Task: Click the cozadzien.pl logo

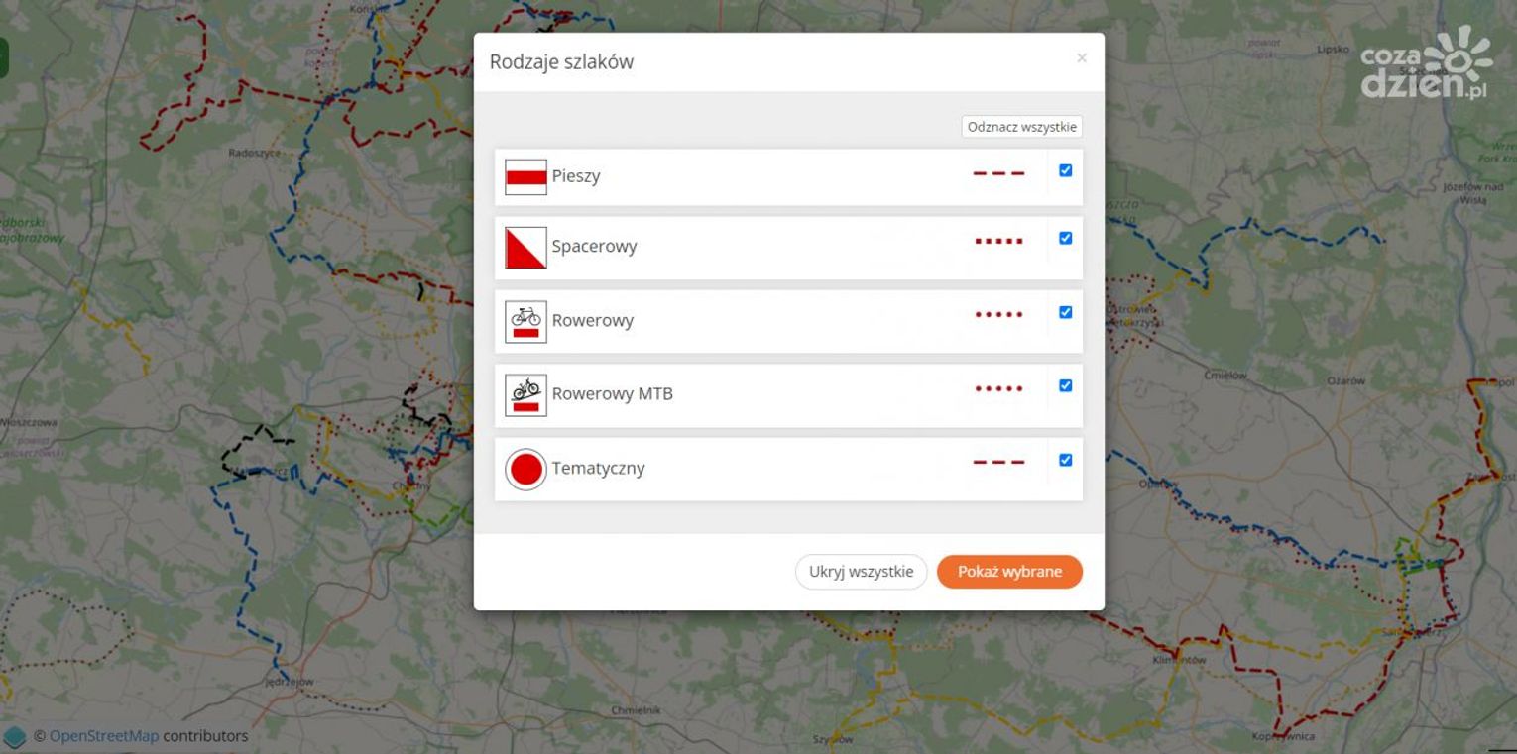Action: [x=1427, y=64]
